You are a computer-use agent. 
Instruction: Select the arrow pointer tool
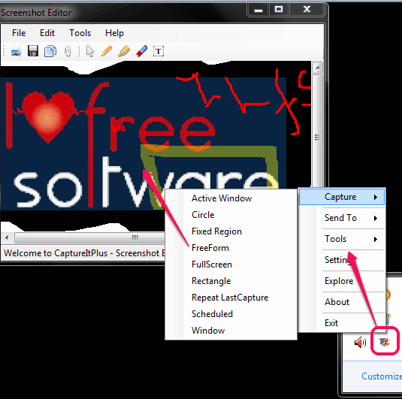90,51
